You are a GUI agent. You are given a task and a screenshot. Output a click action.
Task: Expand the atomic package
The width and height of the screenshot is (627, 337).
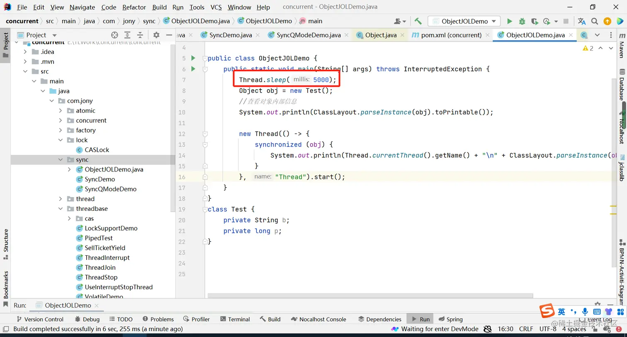61,111
